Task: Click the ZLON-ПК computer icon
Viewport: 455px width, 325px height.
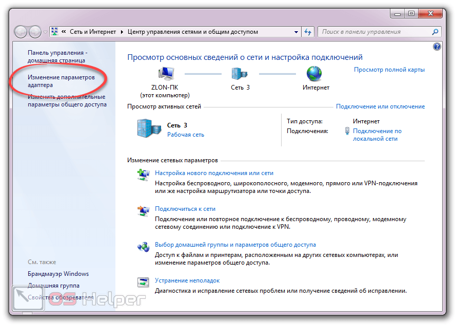Action: [166, 74]
